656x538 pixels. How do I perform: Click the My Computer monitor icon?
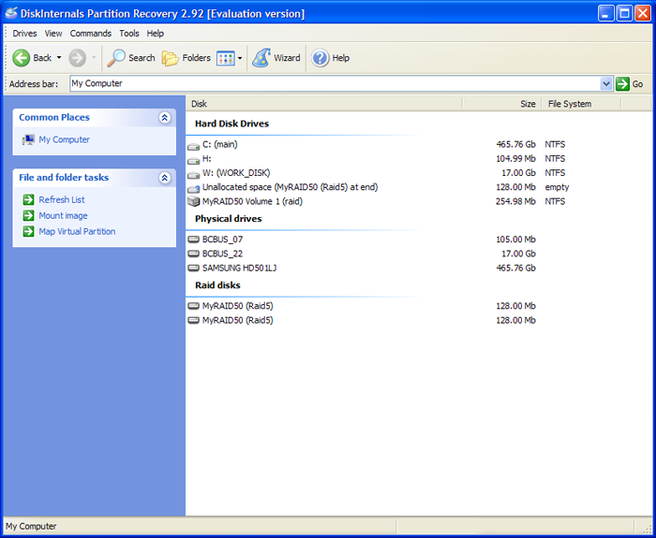coord(28,139)
